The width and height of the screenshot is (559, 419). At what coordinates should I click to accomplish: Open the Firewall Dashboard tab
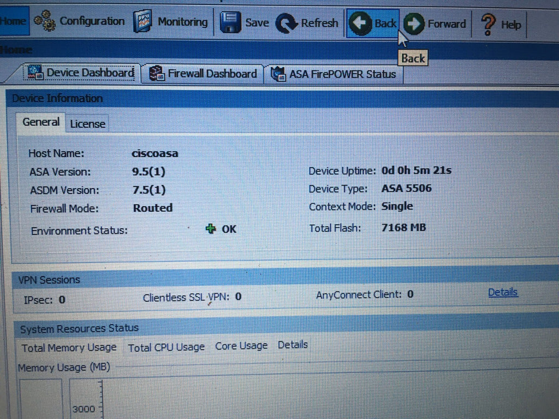[x=204, y=74]
